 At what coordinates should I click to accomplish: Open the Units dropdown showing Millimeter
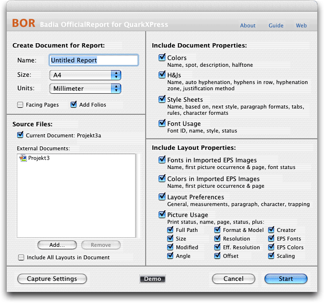85,88
